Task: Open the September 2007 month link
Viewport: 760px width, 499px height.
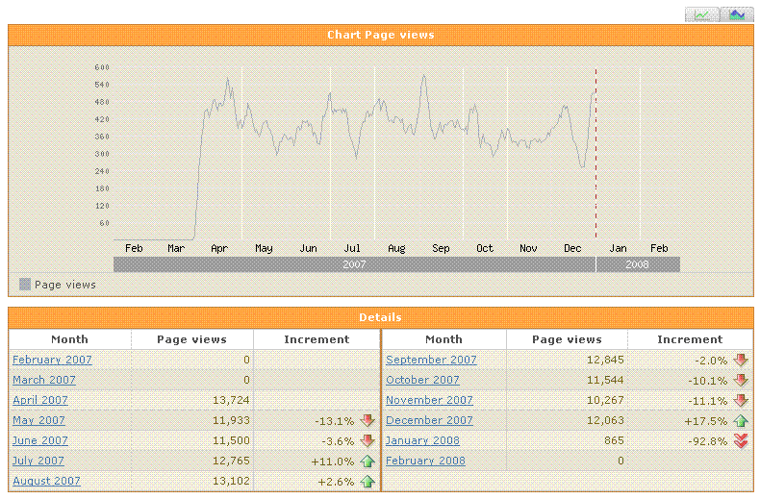Action: [431, 361]
